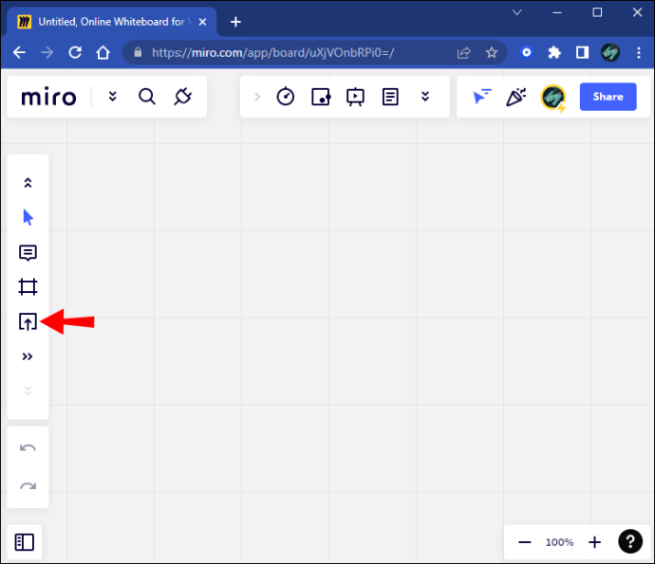Share this page from address bar
Image resolution: width=655 pixels, height=564 pixels.
463,52
